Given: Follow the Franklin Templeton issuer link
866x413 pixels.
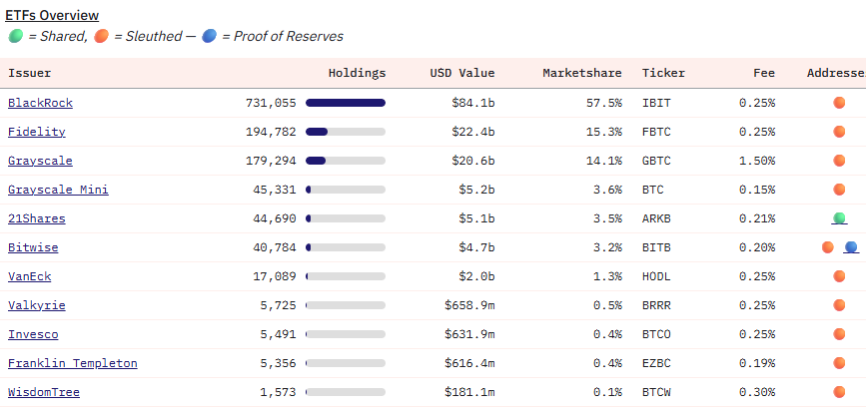Looking at the screenshot, I should coord(72,363).
